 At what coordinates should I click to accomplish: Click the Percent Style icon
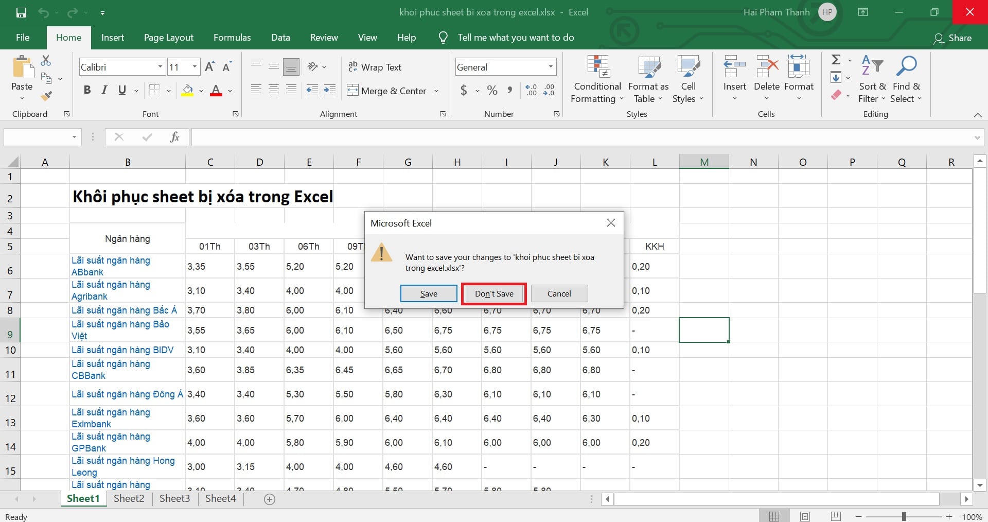[492, 91]
